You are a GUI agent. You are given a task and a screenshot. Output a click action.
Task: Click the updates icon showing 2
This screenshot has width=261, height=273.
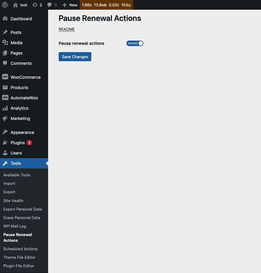35,5
